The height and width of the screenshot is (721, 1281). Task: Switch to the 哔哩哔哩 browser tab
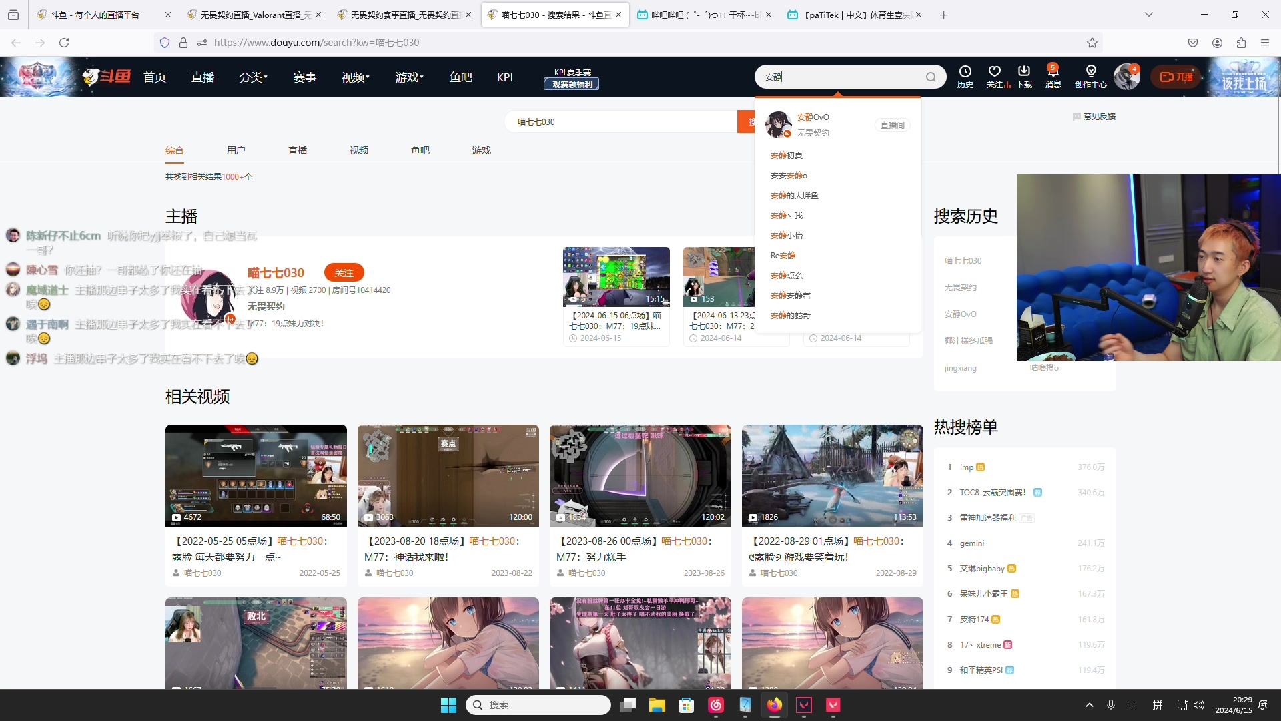click(x=705, y=15)
